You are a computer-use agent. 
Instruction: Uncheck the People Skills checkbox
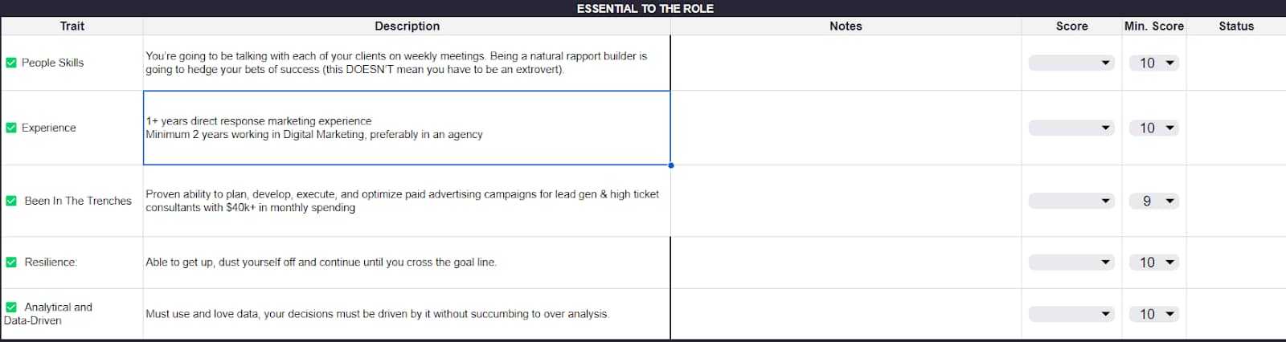point(11,63)
